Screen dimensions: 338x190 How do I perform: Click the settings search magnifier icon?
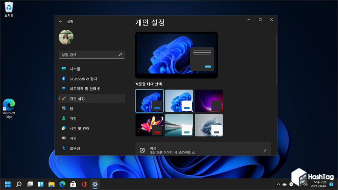tap(121, 55)
